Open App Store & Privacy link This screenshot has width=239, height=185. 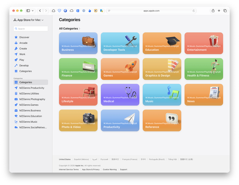point(91,169)
